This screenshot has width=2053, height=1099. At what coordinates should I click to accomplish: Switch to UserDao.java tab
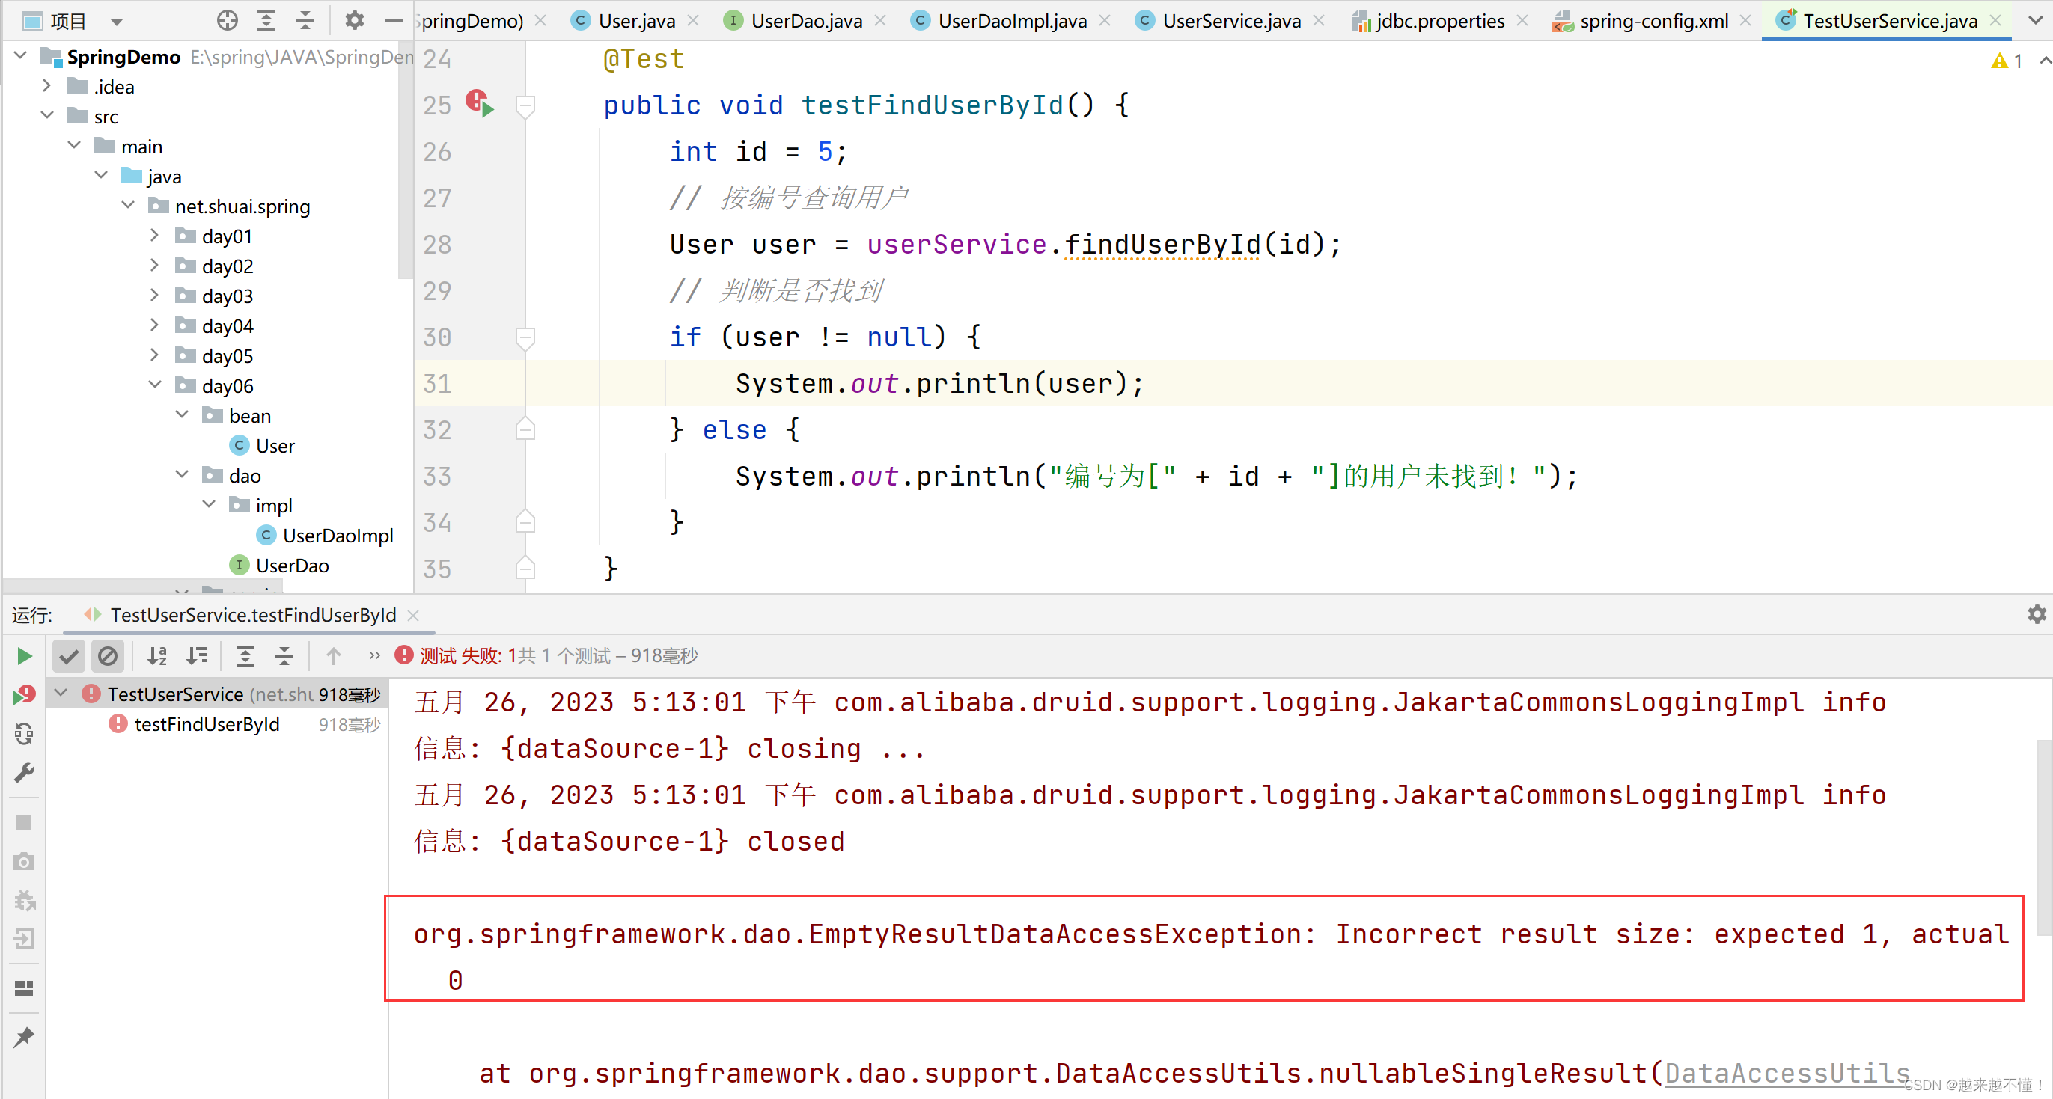click(807, 21)
